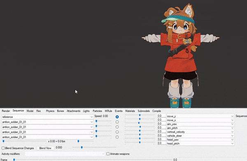
Task: Select the second sequence layer radio button
Action: (117, 122)
